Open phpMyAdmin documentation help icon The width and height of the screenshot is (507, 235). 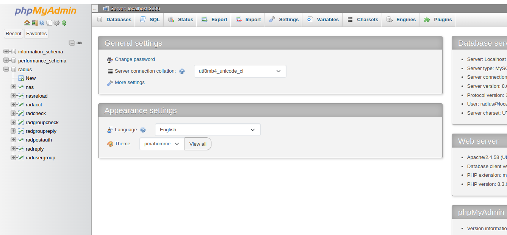point(42,23)
